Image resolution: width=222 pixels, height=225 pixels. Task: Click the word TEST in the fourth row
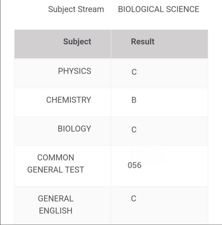tap(75, 169)
